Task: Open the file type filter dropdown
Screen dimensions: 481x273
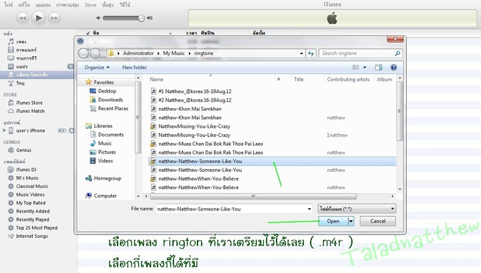Action: pyautogui.click(x=357, y=209)
